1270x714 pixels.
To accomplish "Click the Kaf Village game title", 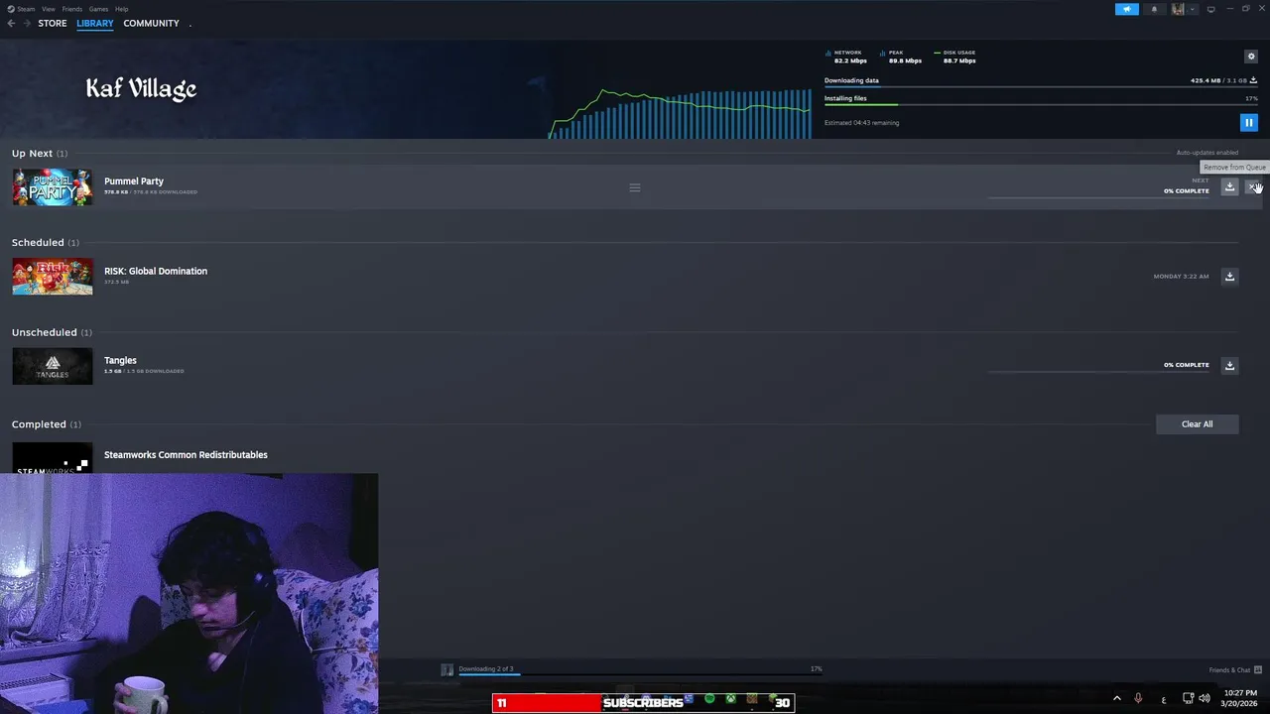I will click(x=141, y=88).
